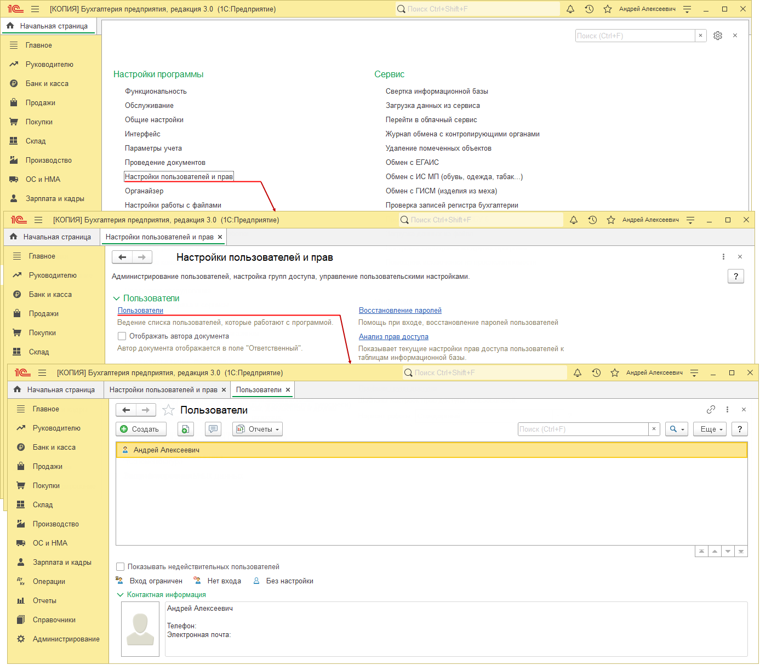760x665 pixels.
Task: Click the Настройки пользователей и прав menu command
Action: click(179, 177)
